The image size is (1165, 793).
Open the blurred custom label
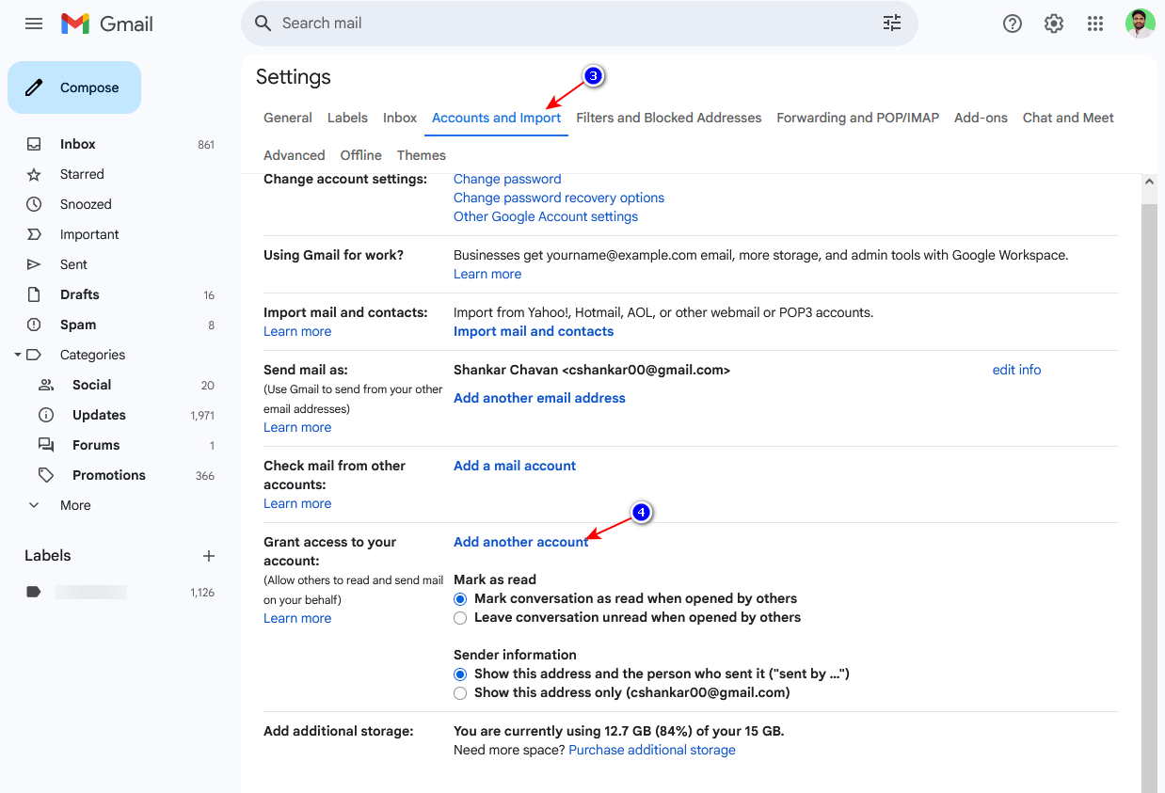click(x=90, y=592)
